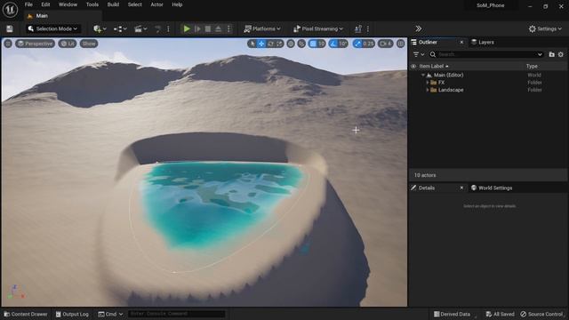Screen dimensions: 569x320
Task: Toggle grid snapping for translation
Action: [313, 44]
